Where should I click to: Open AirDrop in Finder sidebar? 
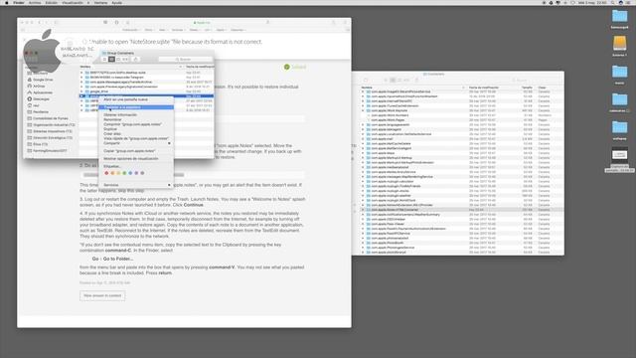(40, 87)
